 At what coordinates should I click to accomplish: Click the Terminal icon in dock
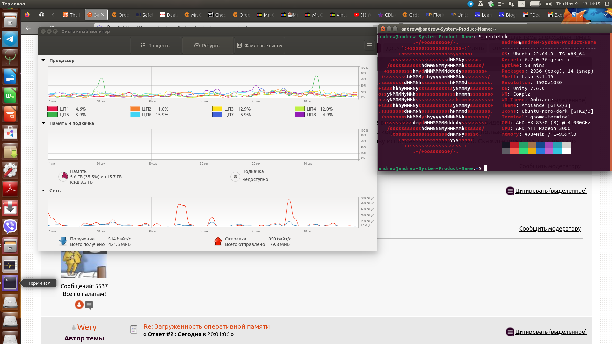10,283
